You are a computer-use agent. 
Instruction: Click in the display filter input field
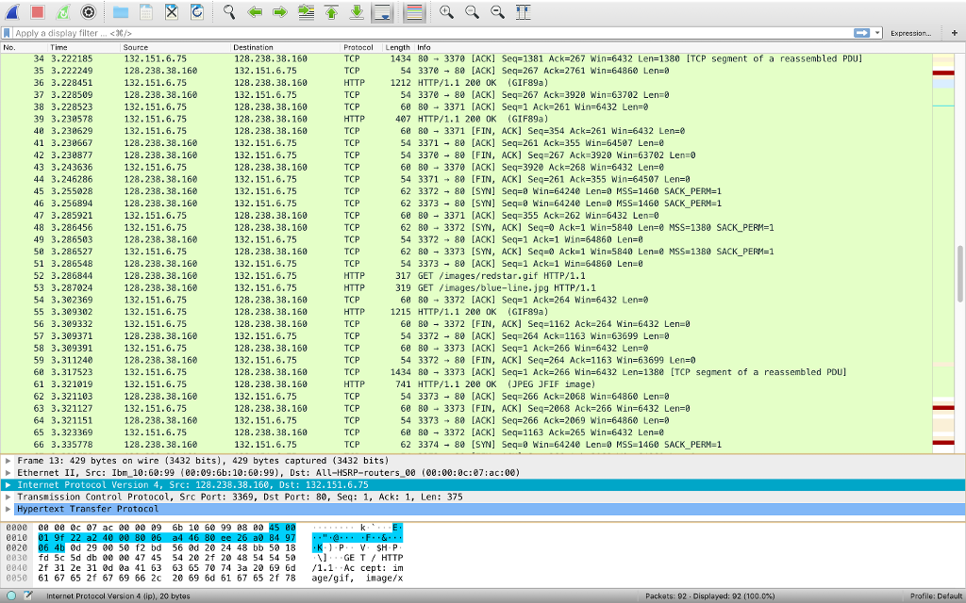pos(431,33)
